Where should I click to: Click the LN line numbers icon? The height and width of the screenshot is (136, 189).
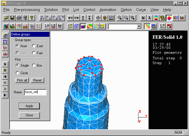coord(47,26)
